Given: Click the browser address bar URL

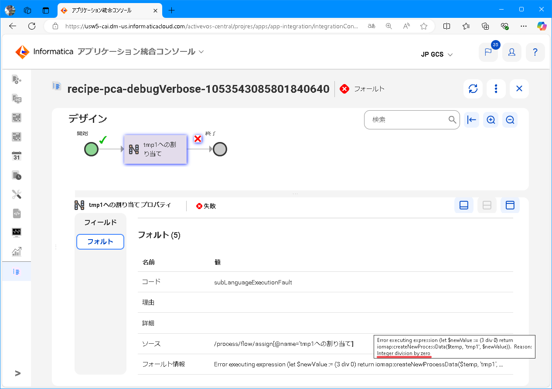Looking at the screenshot, I should point(211,26).
